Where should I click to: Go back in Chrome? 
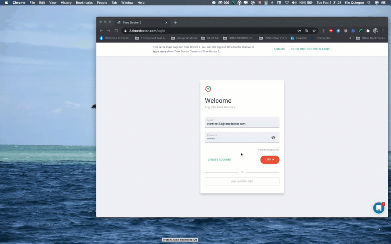click(x=101, y=30)
